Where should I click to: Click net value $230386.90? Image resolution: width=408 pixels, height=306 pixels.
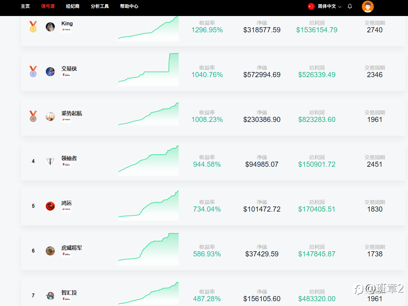click(262, 120)
